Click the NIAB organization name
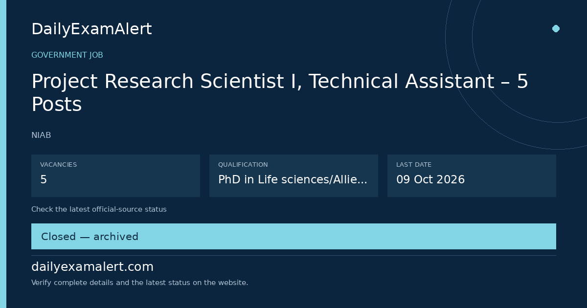The width and height of the screenshot is (587, 308). 41,135
